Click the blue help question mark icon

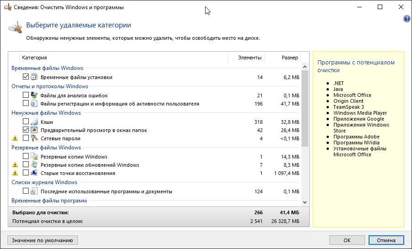click(x=407, y=19)
